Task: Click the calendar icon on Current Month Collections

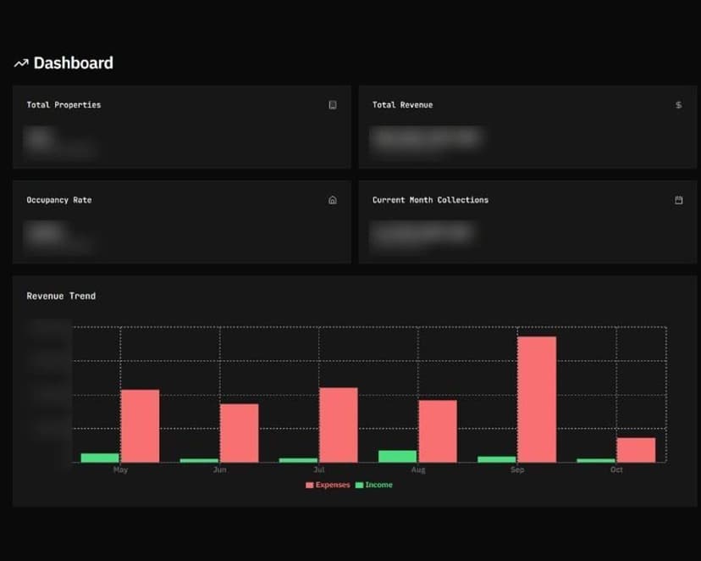Action: coord(679,200)
